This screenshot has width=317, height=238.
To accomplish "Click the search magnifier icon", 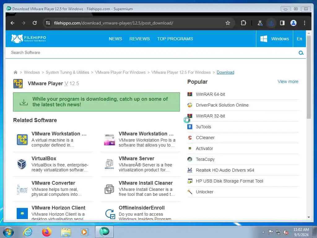I will (x=301, y=53).
